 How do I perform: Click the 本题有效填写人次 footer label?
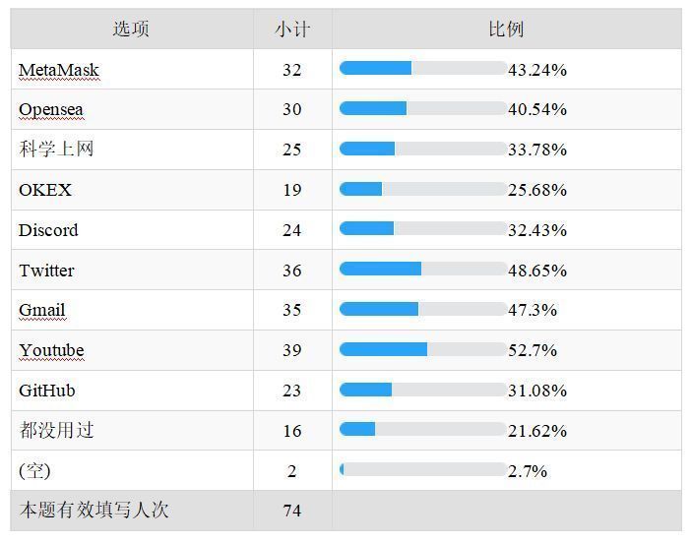94,511
